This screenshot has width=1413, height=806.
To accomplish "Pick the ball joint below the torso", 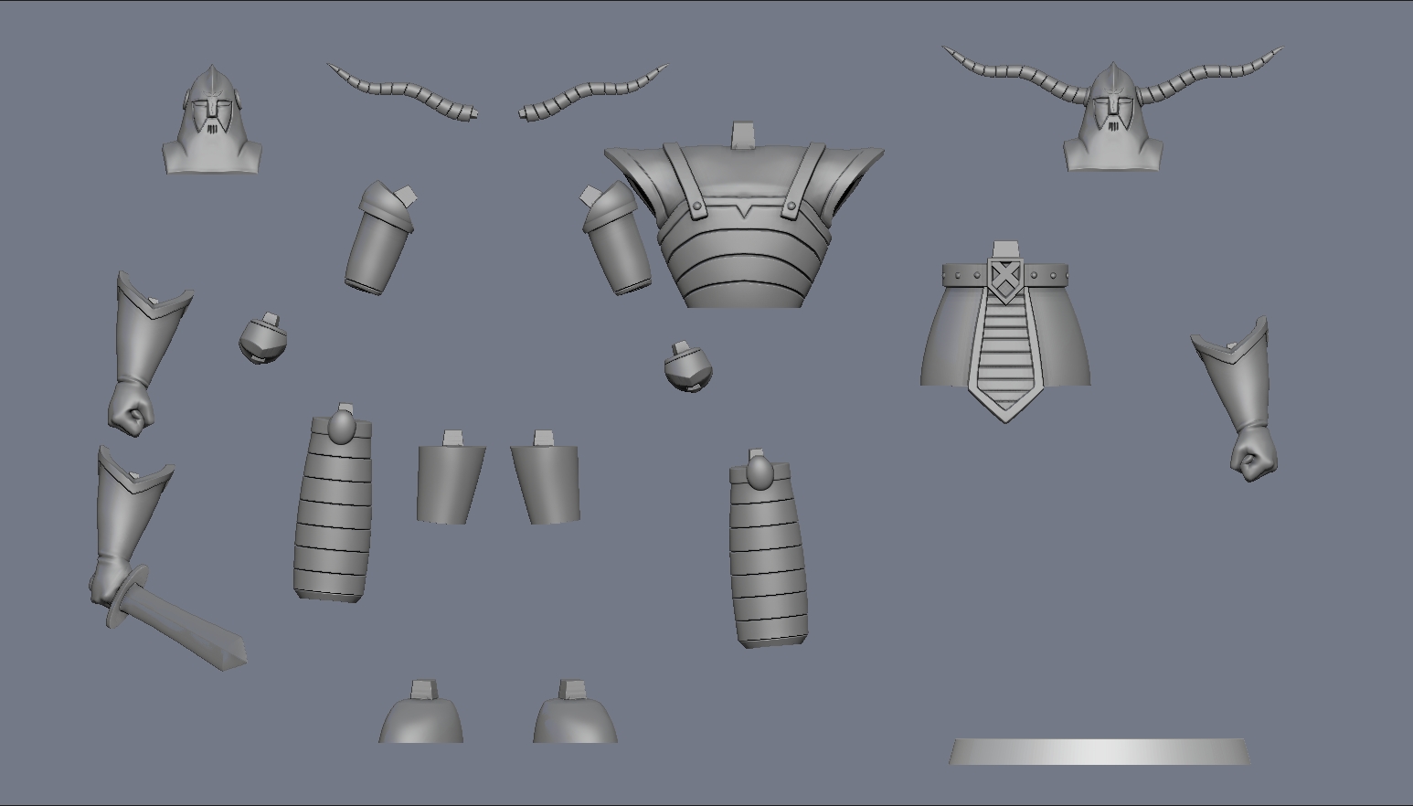I will [688, 367].
